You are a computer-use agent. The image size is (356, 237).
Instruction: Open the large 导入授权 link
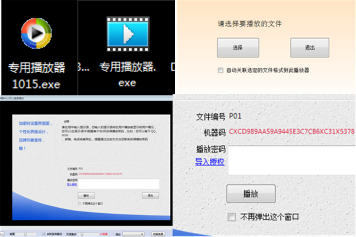210,162
